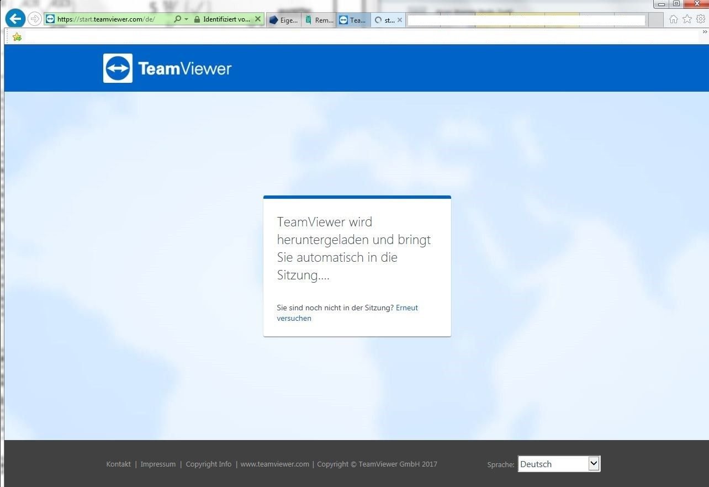
Task: Click the TeamViewer logo in the header
Action: [167, 68]
